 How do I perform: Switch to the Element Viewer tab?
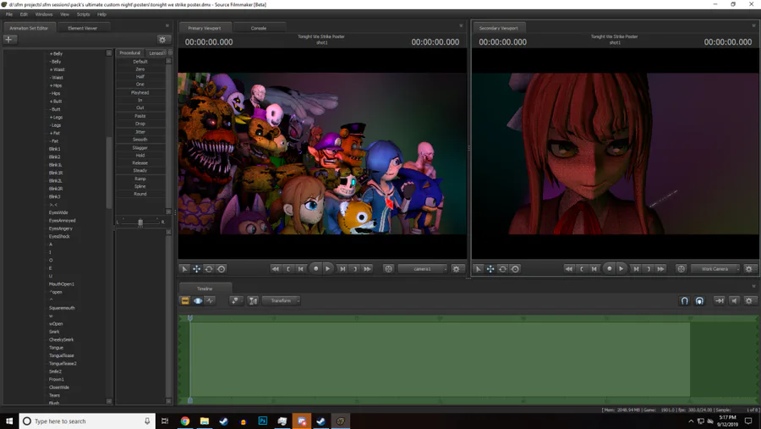coord(83,28)
